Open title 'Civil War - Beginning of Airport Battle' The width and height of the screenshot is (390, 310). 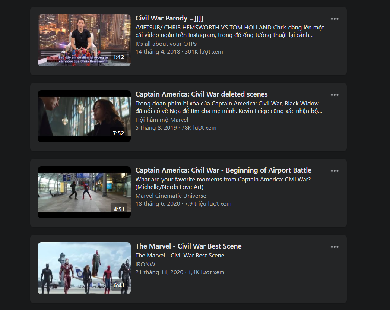[x=223, y=170]
